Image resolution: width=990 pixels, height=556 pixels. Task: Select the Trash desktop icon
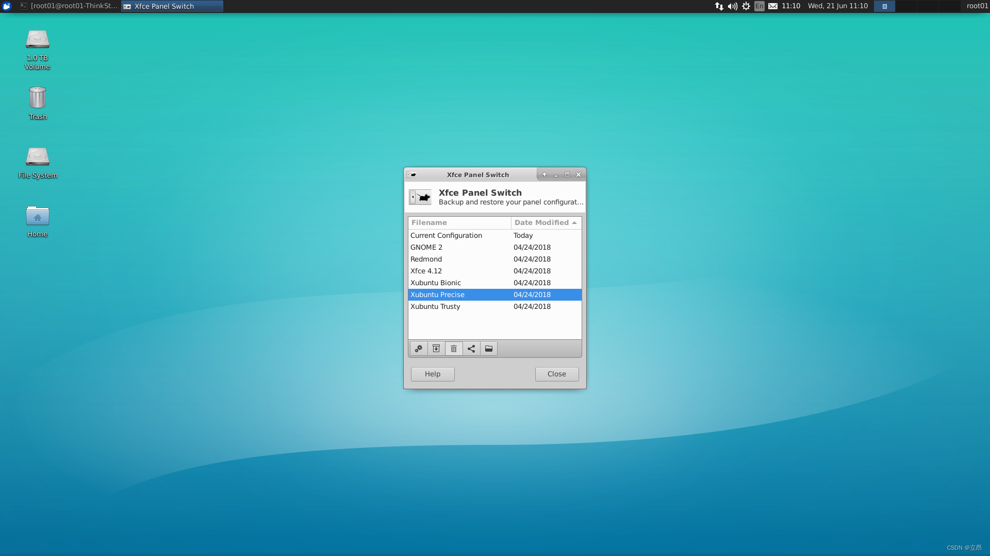pyautogui.click(x=38, y=103)
